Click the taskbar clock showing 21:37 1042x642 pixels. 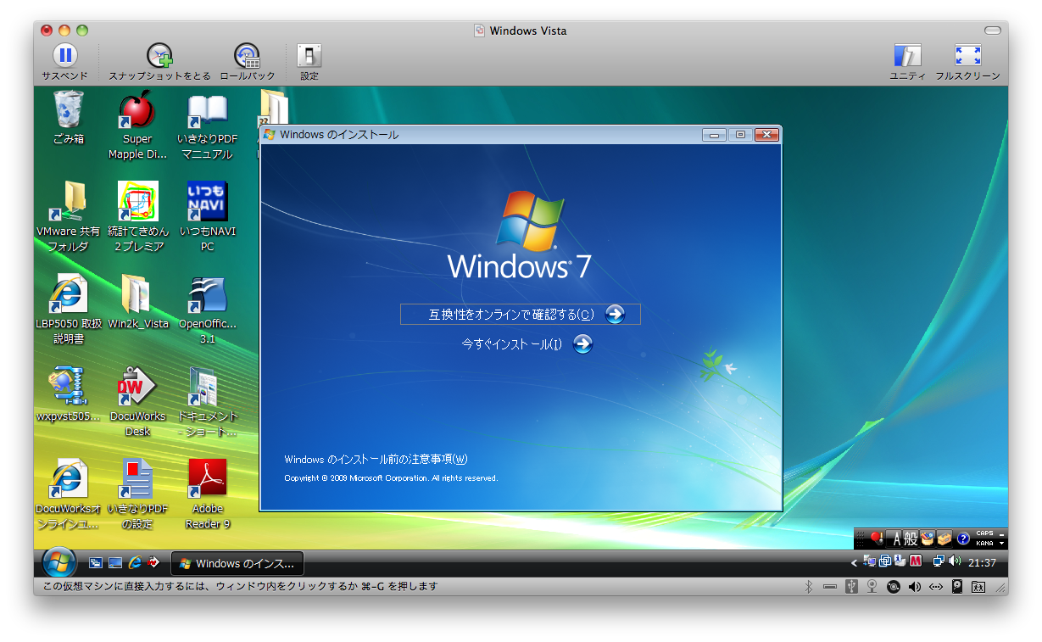(x=982, y=562)
